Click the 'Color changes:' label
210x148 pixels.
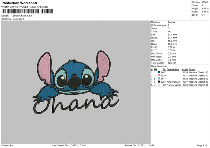(x=159, y=25)
